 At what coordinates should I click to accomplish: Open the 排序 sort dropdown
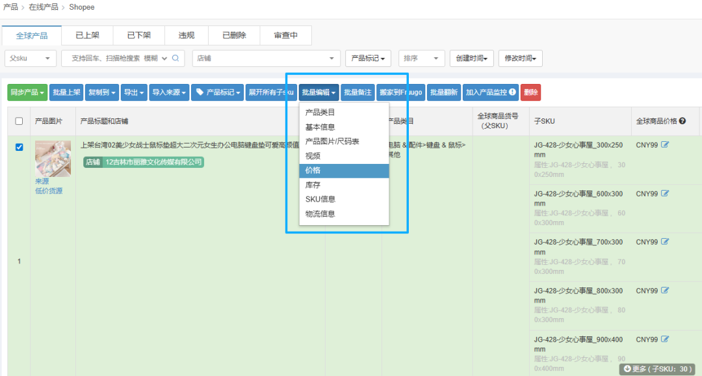421,58
